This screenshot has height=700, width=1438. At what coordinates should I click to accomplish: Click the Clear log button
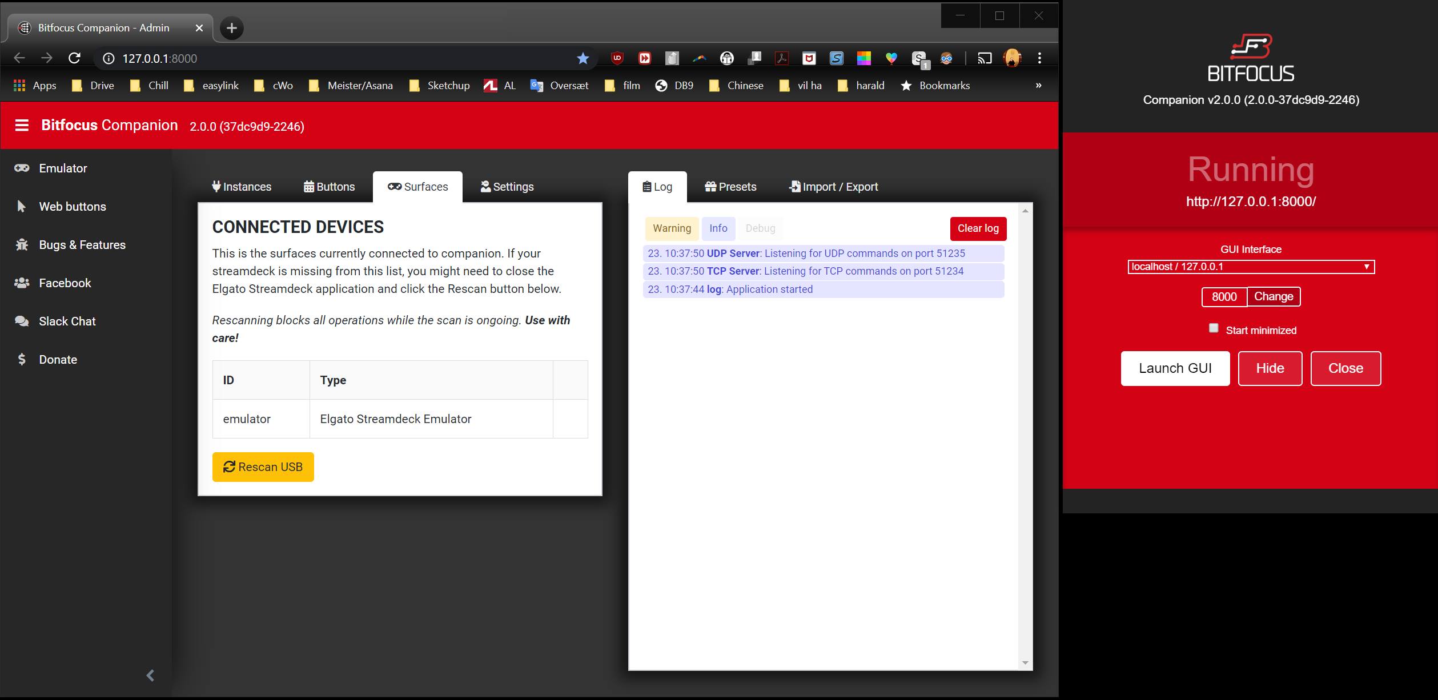978,228
